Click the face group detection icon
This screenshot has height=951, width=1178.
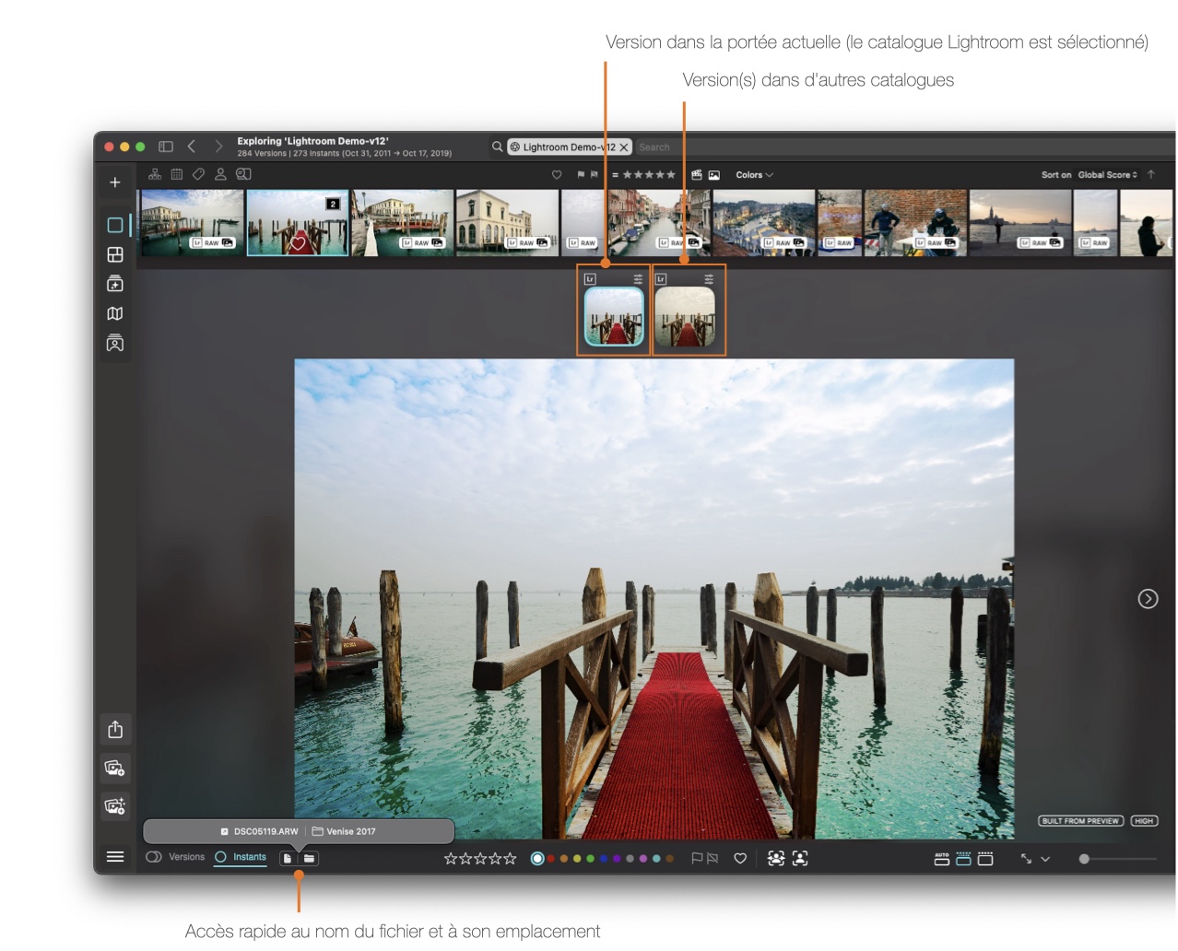pyautogui.click(x=776, y=858)
